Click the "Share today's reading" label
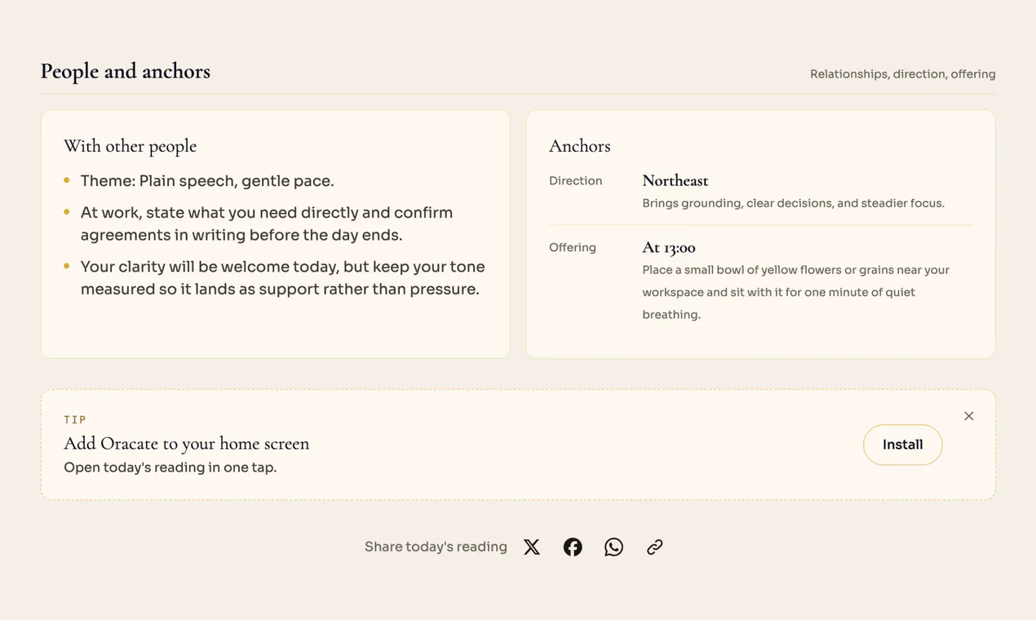1036x620 pixels. [436, 547]
